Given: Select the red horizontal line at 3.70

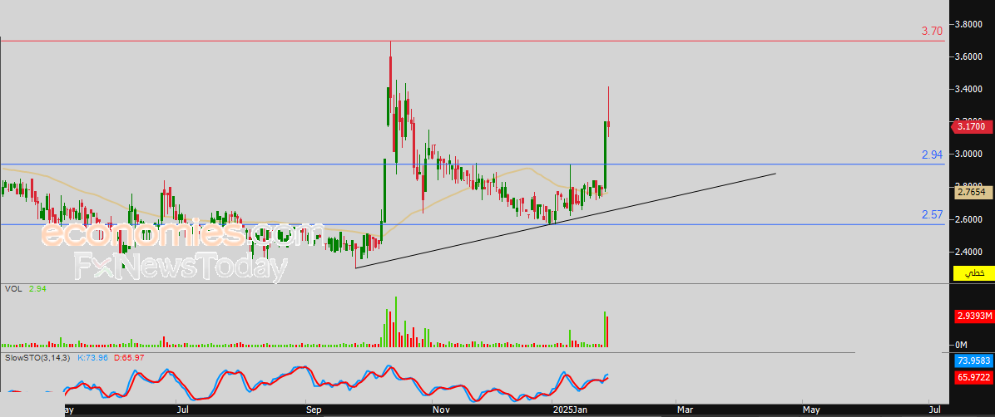Looking at the screenshot, I should 472,41.
